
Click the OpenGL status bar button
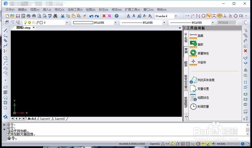(x=155, y=144)
